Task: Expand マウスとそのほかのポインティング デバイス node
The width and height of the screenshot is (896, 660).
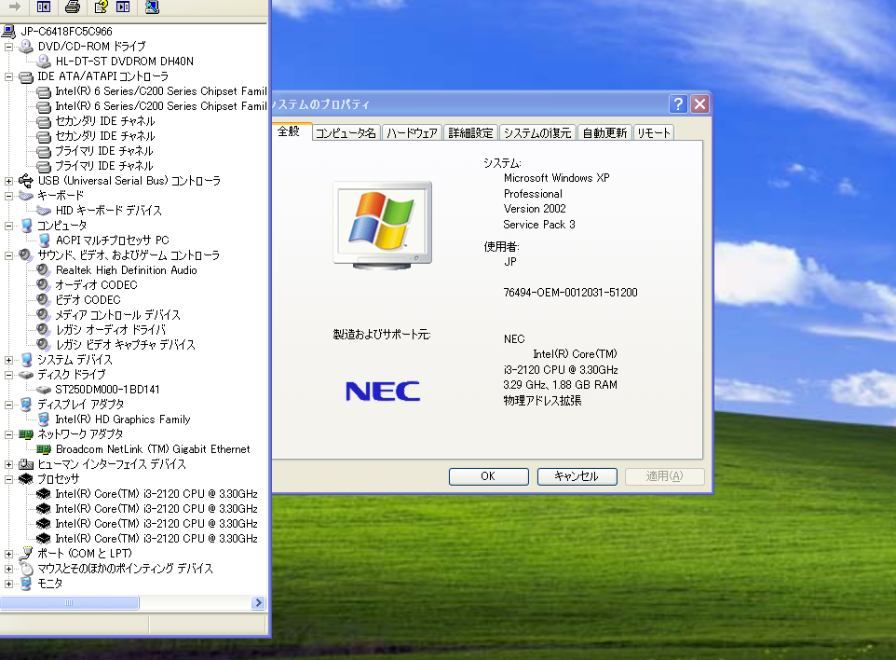Action: (8, 569)
